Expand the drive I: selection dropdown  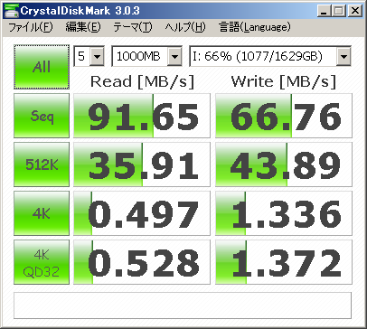(x=343, y=56)
